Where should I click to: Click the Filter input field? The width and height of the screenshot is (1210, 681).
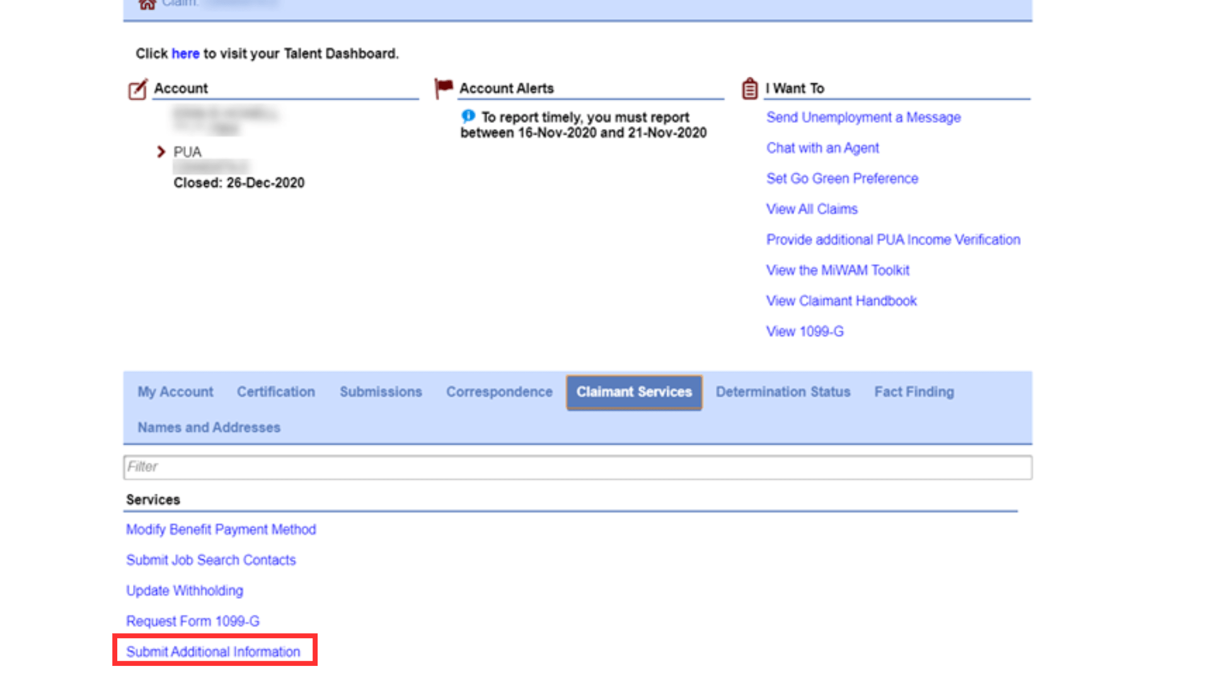[x=578, y=467]
